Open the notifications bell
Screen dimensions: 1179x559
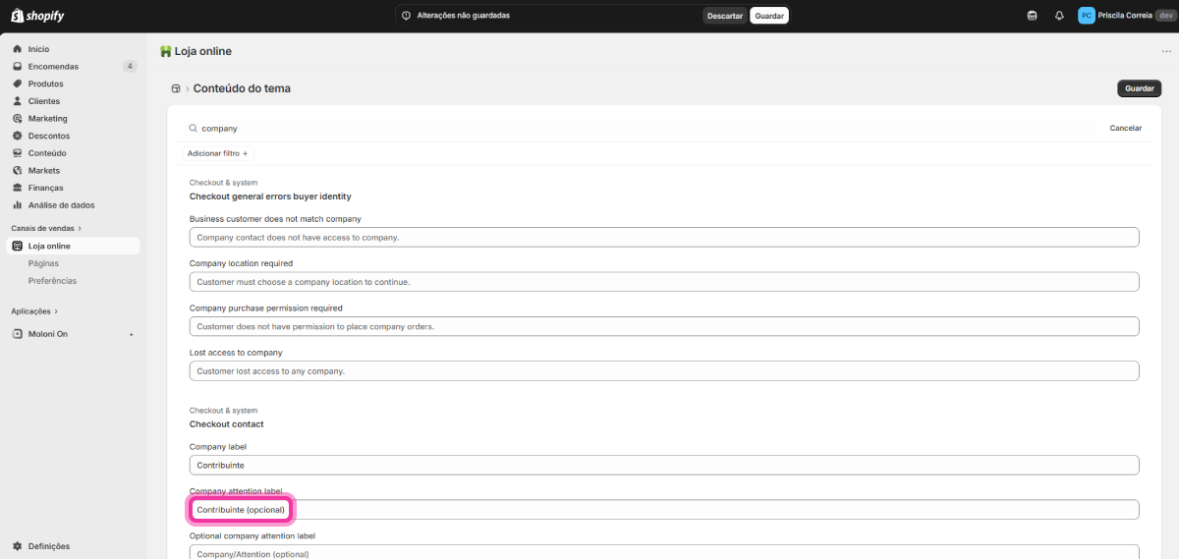1059,16
